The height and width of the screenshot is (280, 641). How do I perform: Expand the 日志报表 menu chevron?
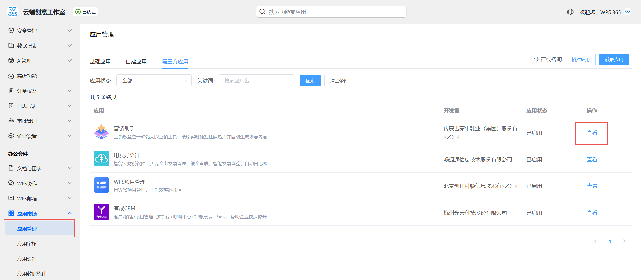[70, 106]
